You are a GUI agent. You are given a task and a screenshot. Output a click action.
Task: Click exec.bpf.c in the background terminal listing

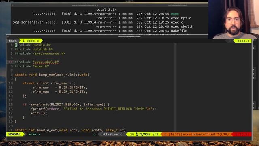[181, 18]
